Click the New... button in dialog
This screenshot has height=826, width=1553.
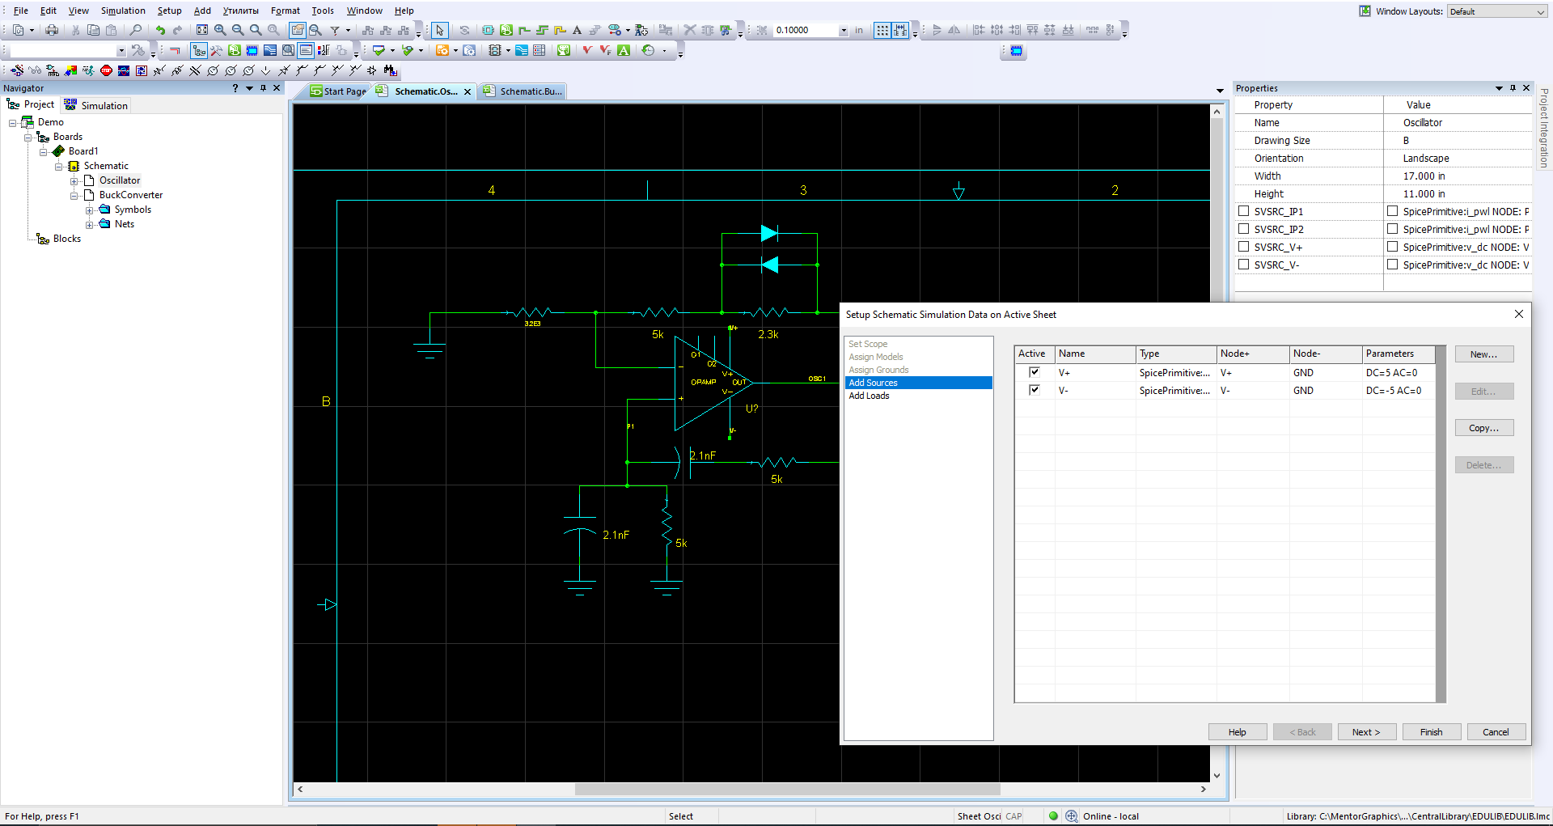click(x=1483, y=354)
